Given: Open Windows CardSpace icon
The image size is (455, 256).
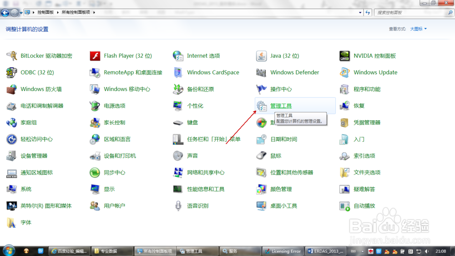Looking at the screenshot, I should [178, 72].
